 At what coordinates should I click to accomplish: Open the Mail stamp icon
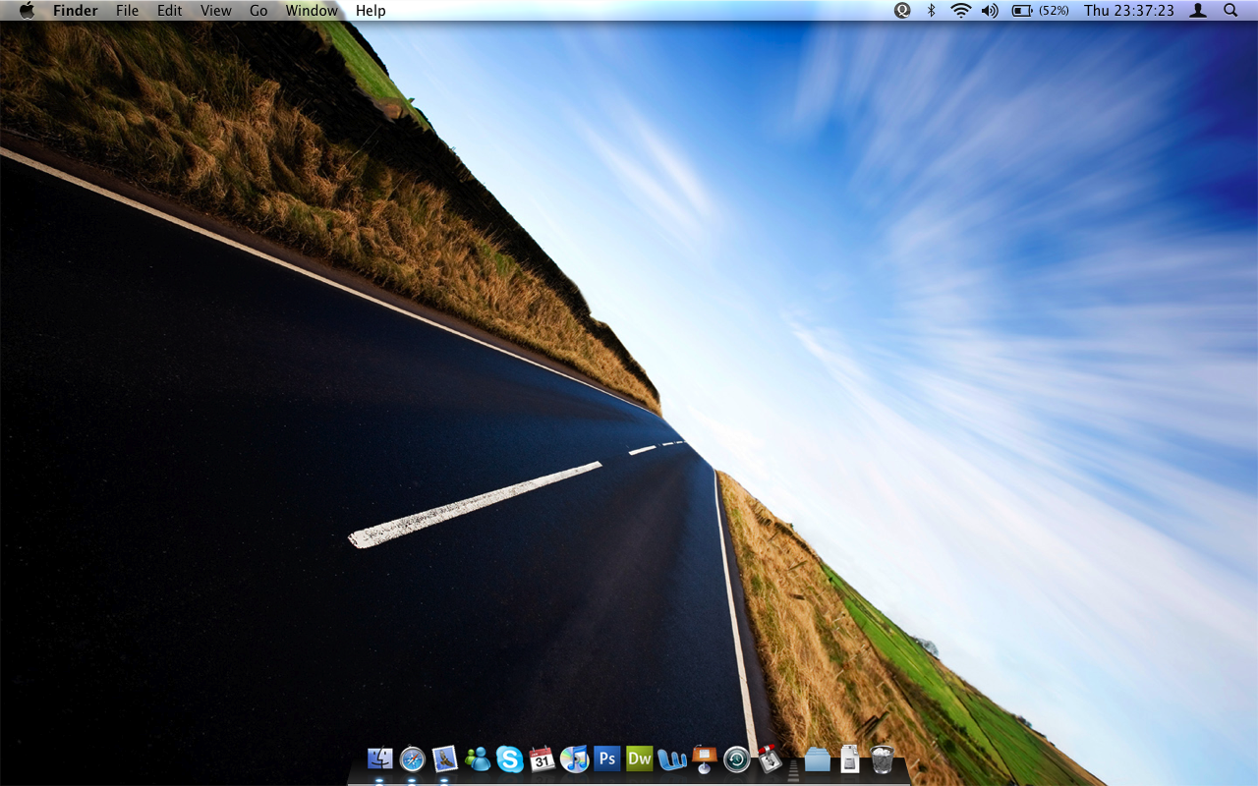tap(445, 758)
